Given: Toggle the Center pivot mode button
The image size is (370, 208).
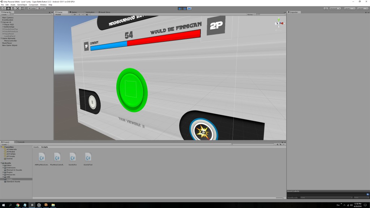Looking at the screenshot, I should coord(32,8).
